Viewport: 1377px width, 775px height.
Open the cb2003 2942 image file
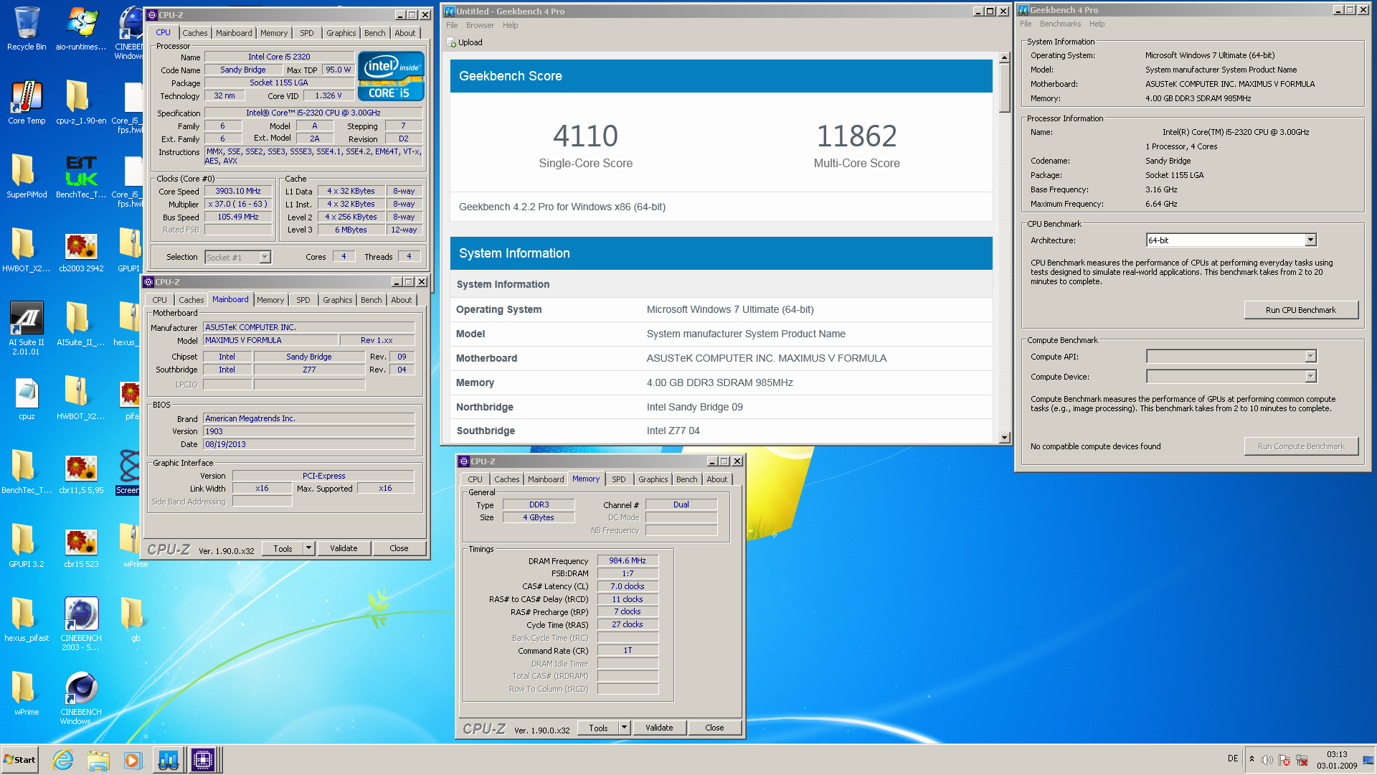[x=81, y=250]
